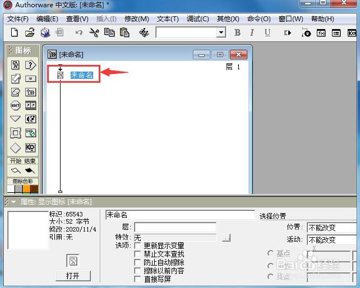Select the Calculation icon in the palette
This screenshot has height=288, width=360.
click(30, 79)
